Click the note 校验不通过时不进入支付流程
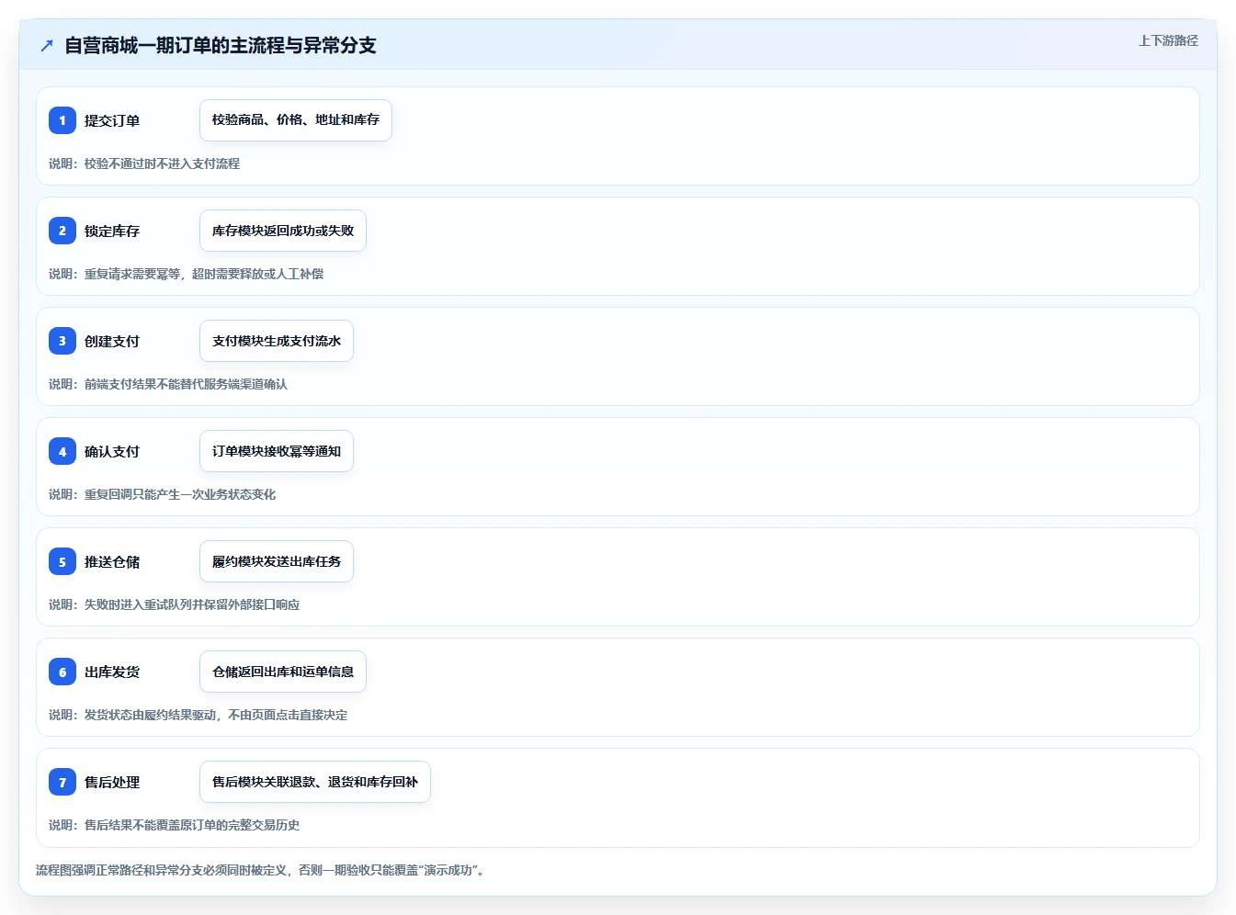The width and height of the screenshot is (1236, 915). coord(144,164)
